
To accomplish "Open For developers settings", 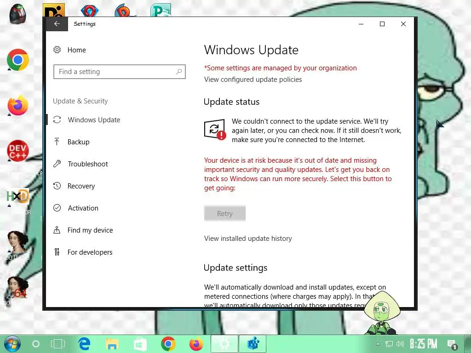I will pos(90,252).
